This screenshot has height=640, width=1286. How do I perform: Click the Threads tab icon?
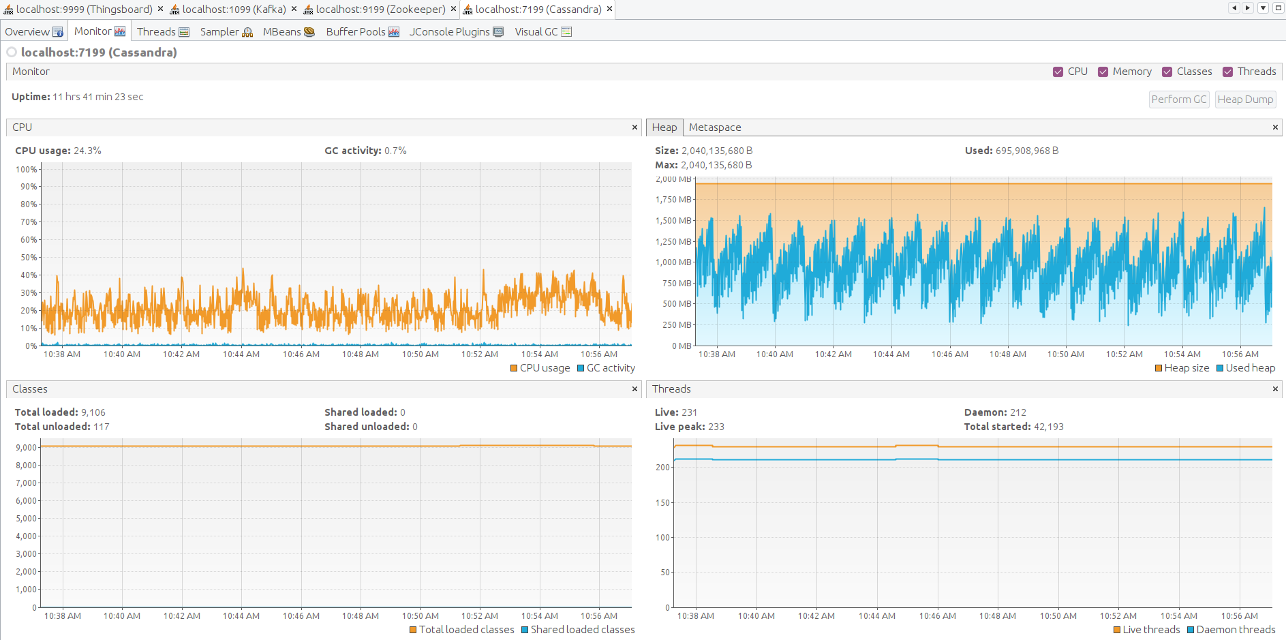tap(184, 32)
